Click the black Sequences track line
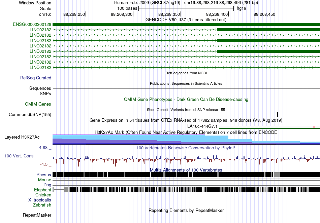The height and width of the screenshot is (223, 320). (186, 88)
